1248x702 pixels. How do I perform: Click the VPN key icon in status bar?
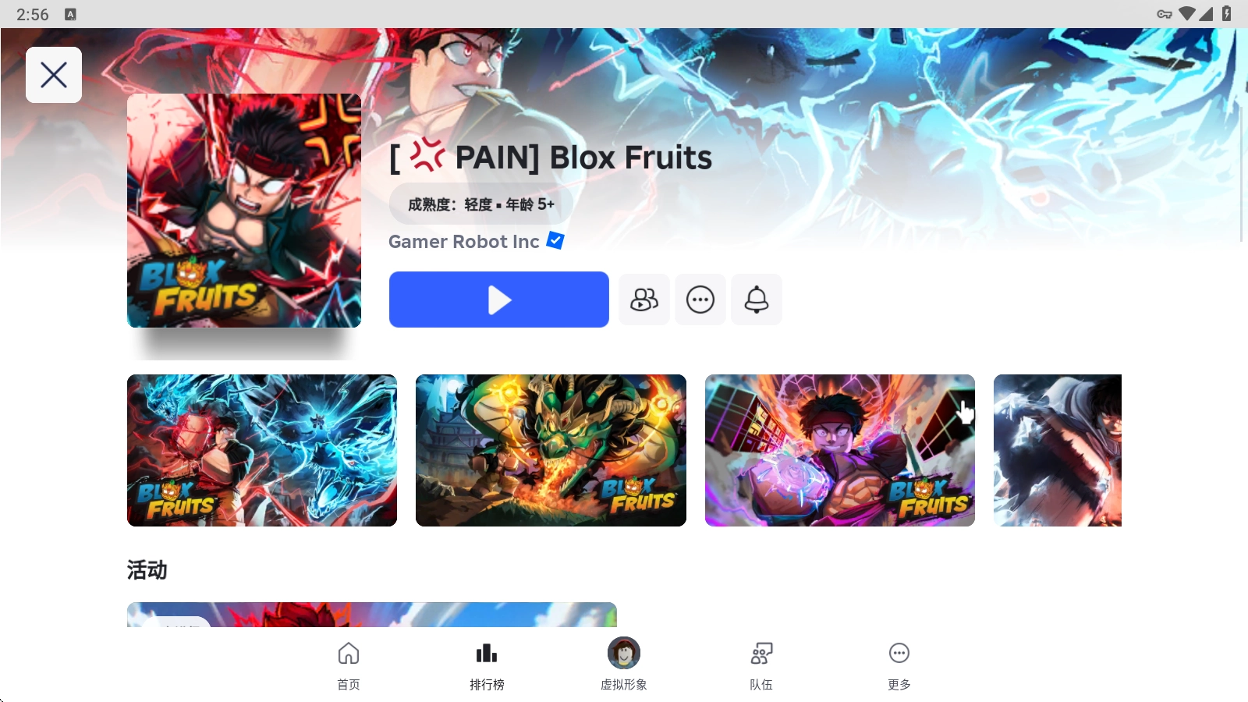click(x=1165, y=14)
